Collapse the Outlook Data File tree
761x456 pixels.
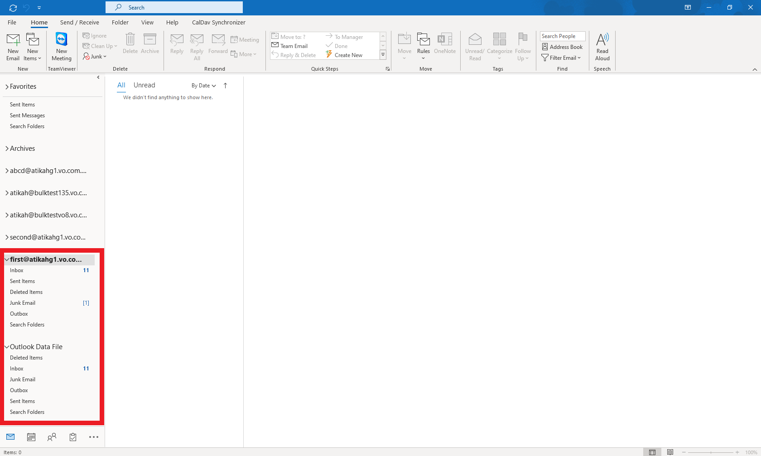pyautogui.click(x=7, y=347)
